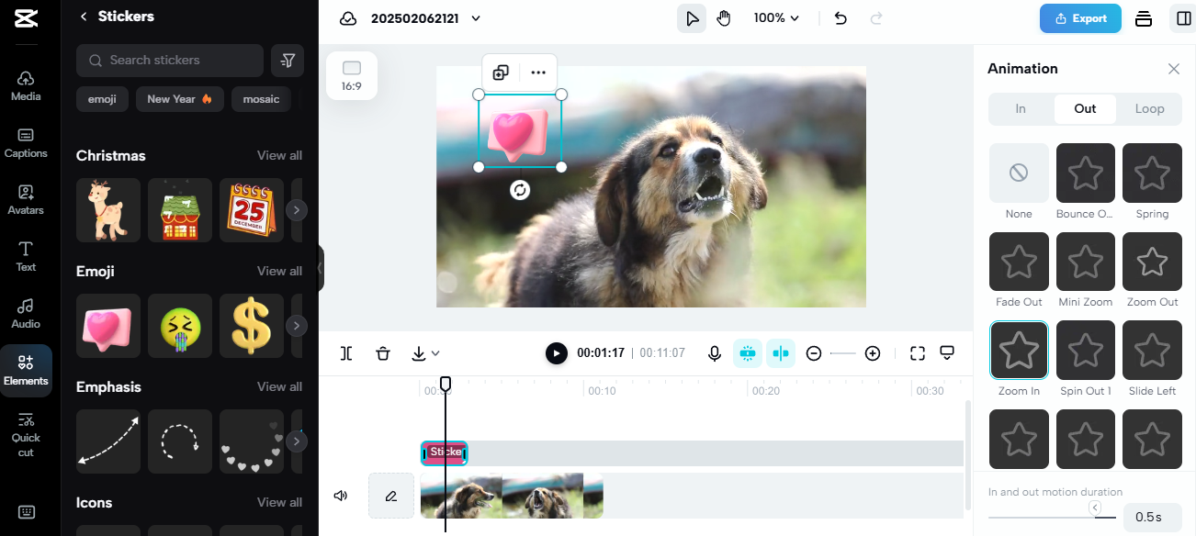This screenshot has width=1196, height=536.
Task: Open keyboard shortcuts icon in sidebar
Action: coord(26,512)
